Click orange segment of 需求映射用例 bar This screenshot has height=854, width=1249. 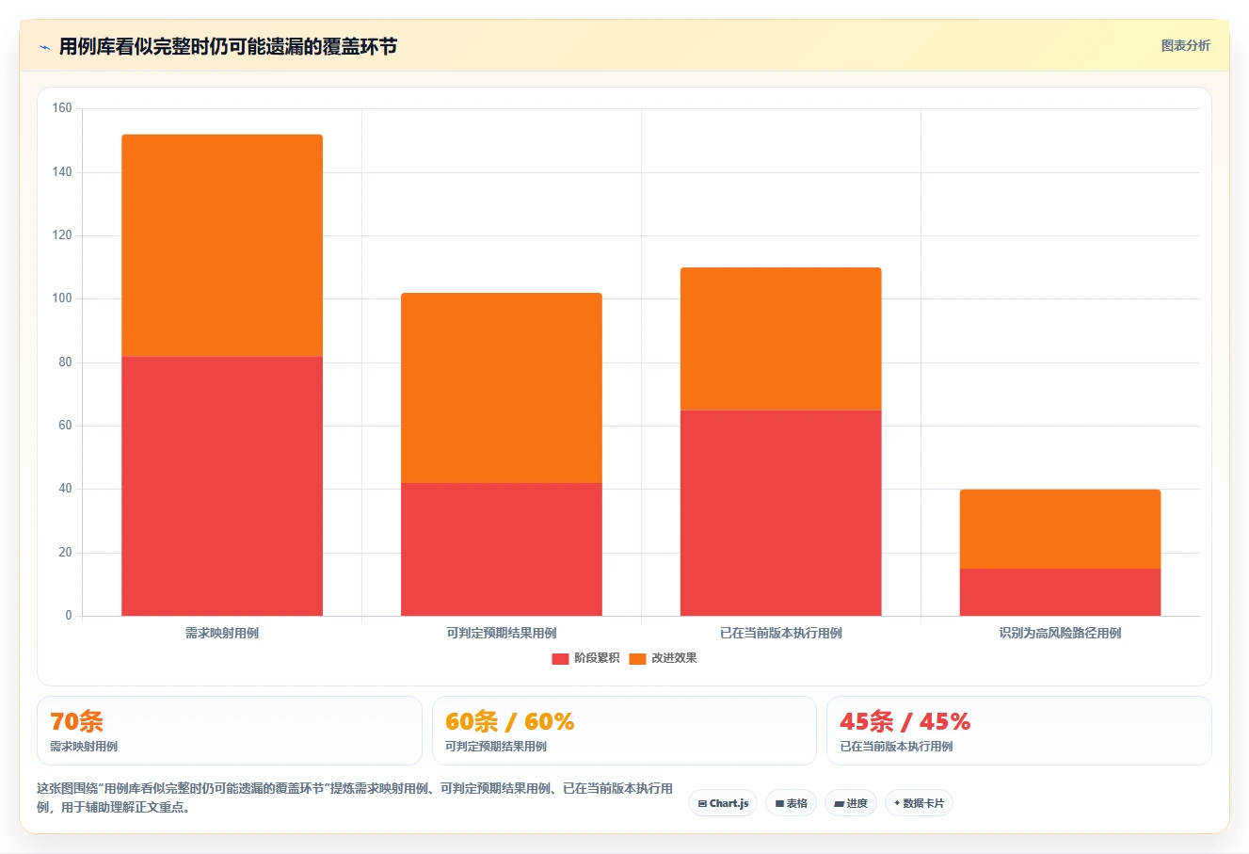(x=222, y=246)
